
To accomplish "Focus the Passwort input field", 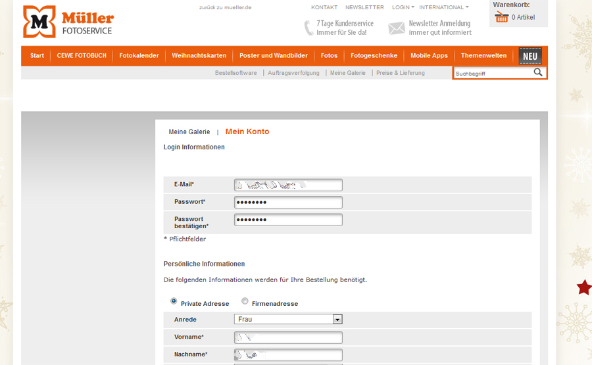I will [x=288, y=203].
